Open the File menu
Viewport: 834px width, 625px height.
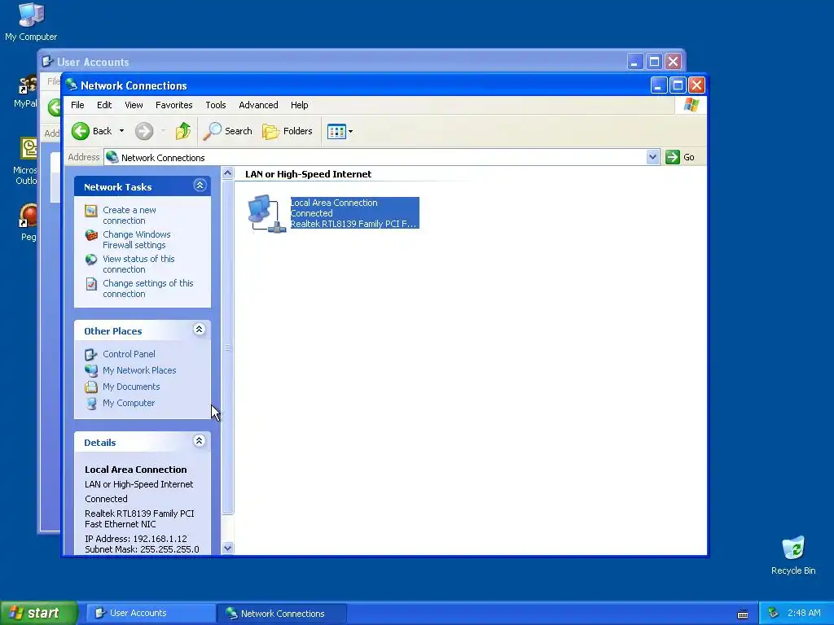click(x=77, y=105)
